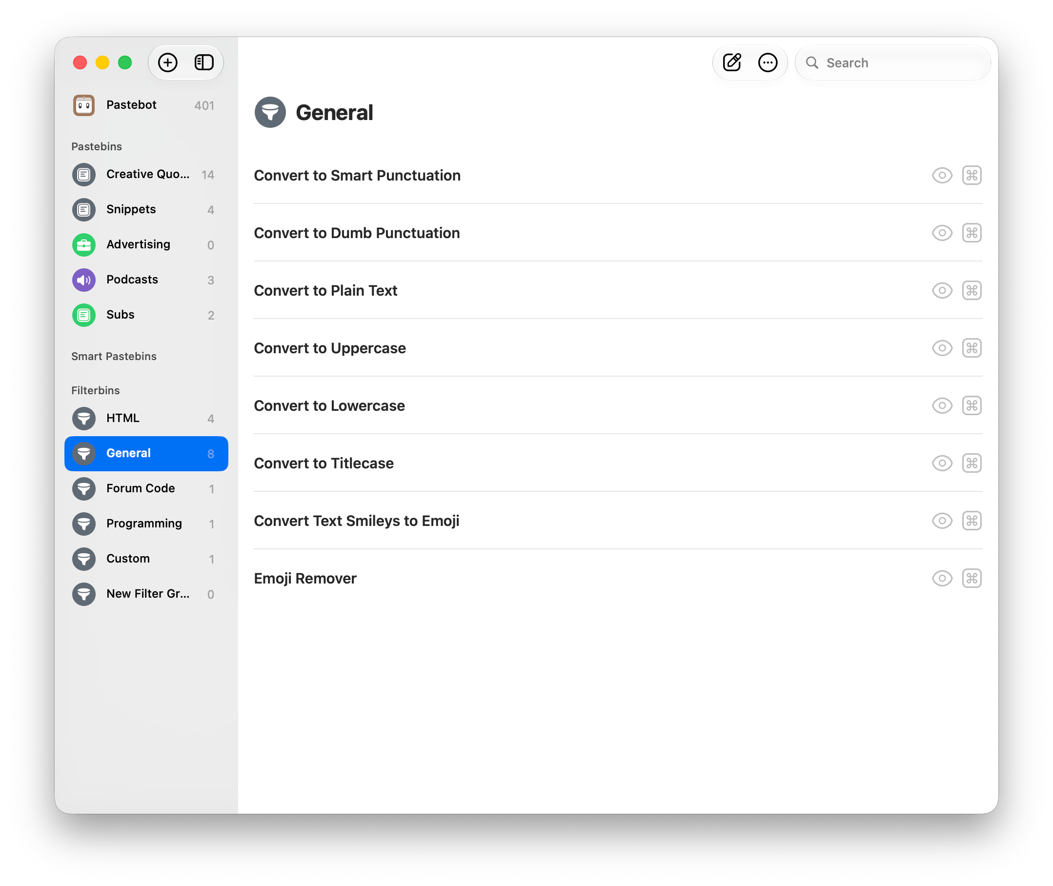Open the Snippets pastebin

[146, 209]
